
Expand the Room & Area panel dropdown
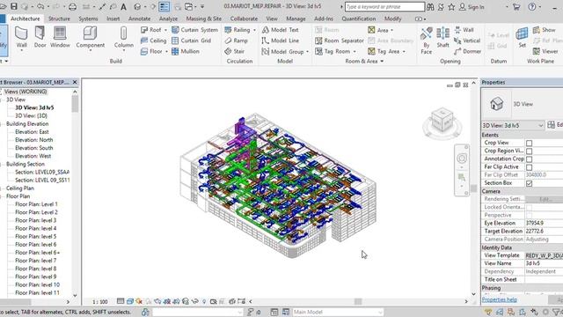tap(382, 62)
